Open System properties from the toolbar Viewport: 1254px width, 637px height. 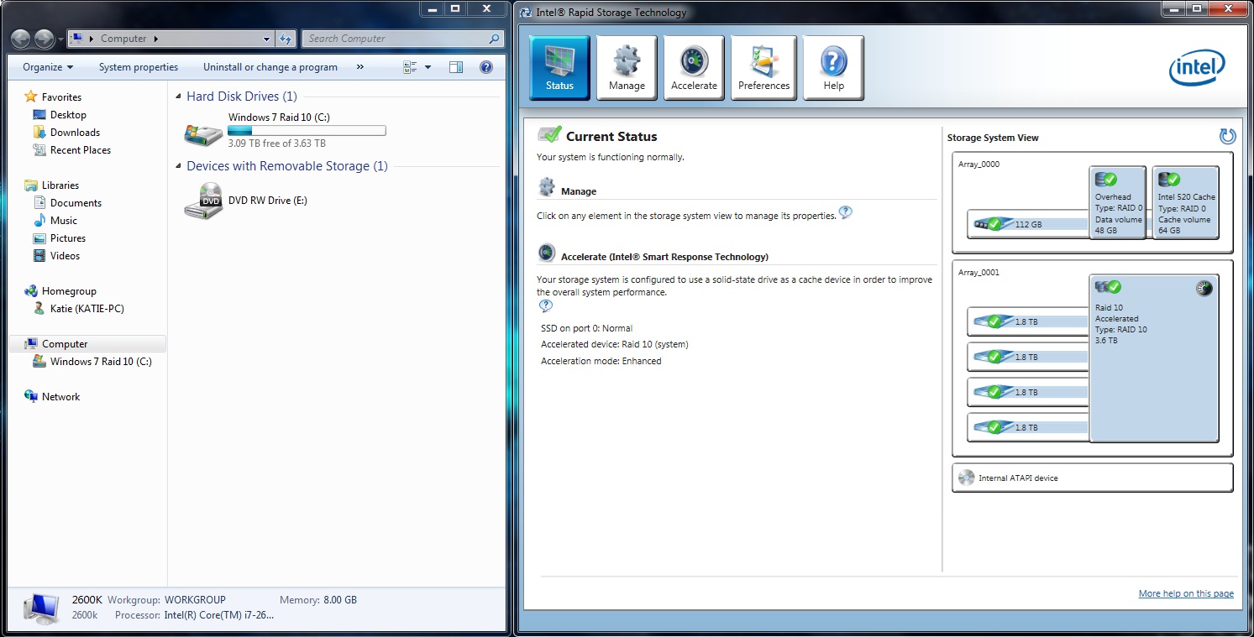click(139, 67)
